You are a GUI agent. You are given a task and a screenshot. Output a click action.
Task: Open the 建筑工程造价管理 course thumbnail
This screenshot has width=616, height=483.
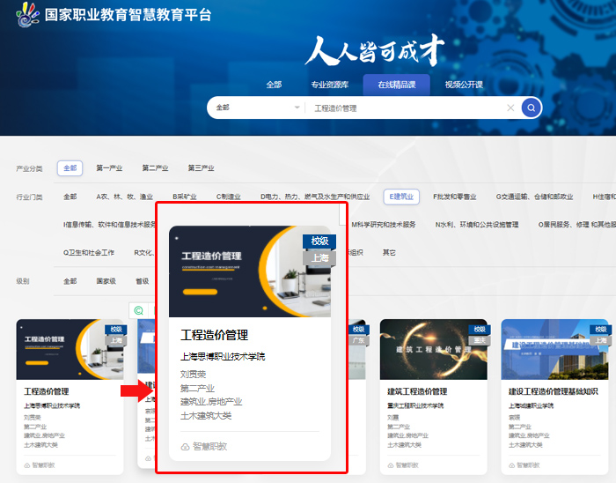[433, 349]
